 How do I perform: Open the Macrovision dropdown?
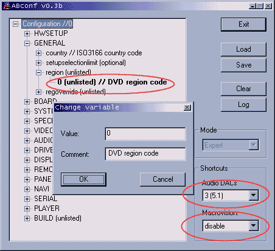tap(254, 225)
